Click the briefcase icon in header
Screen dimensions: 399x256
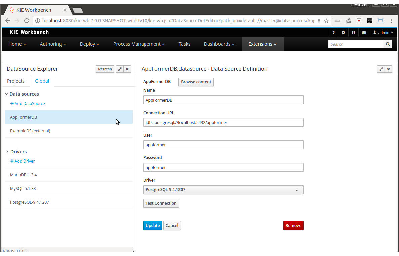364,33
